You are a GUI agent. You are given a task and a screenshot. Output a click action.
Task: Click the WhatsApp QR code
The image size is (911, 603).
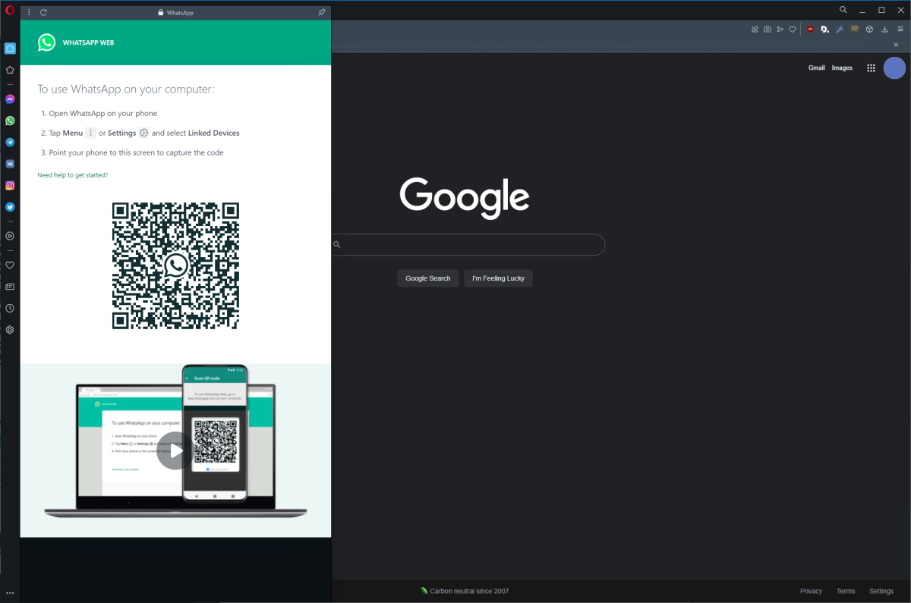coord(175,265)
